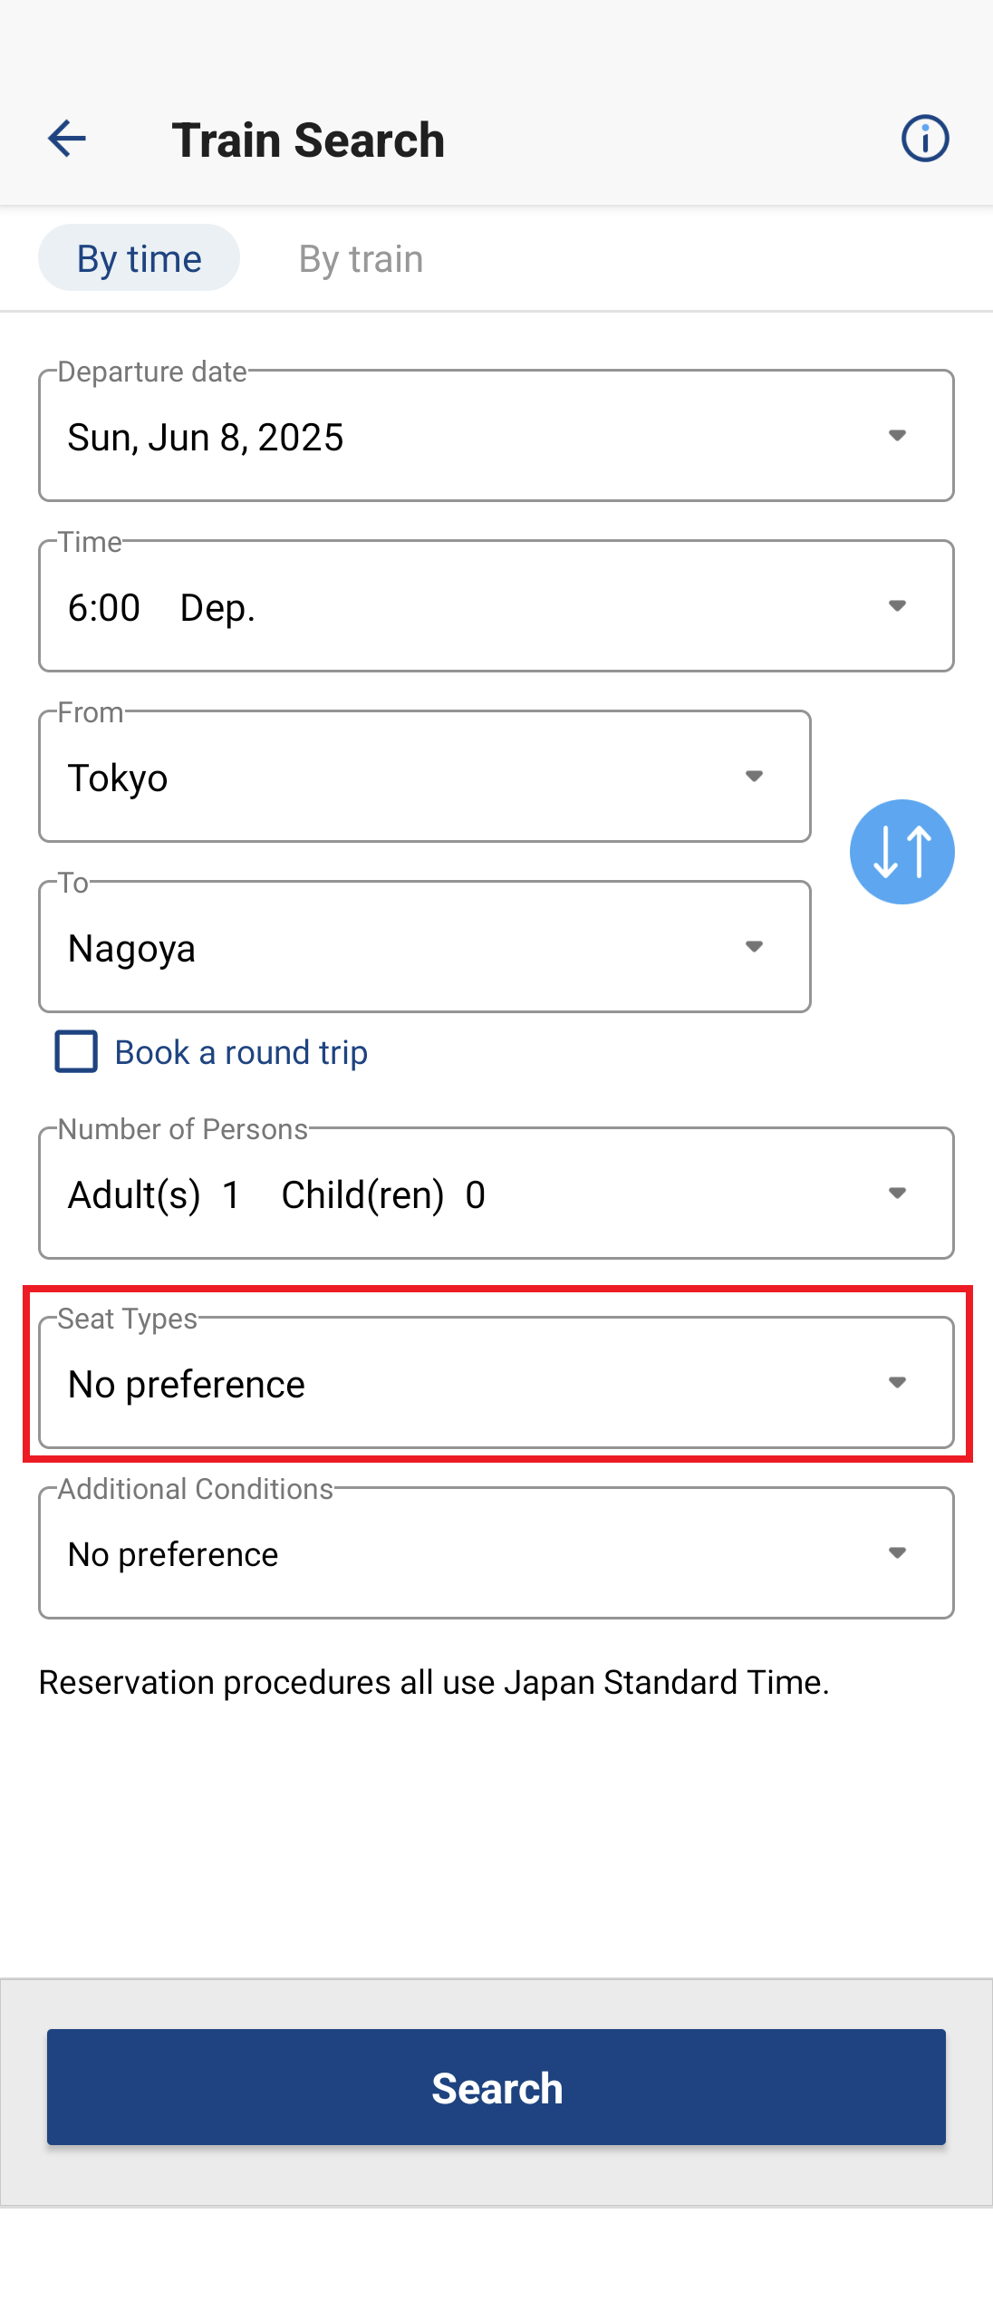993x2320 pixels.
Task: Select the By time tab
Action: pyautogui.click(x=139, y=258)
